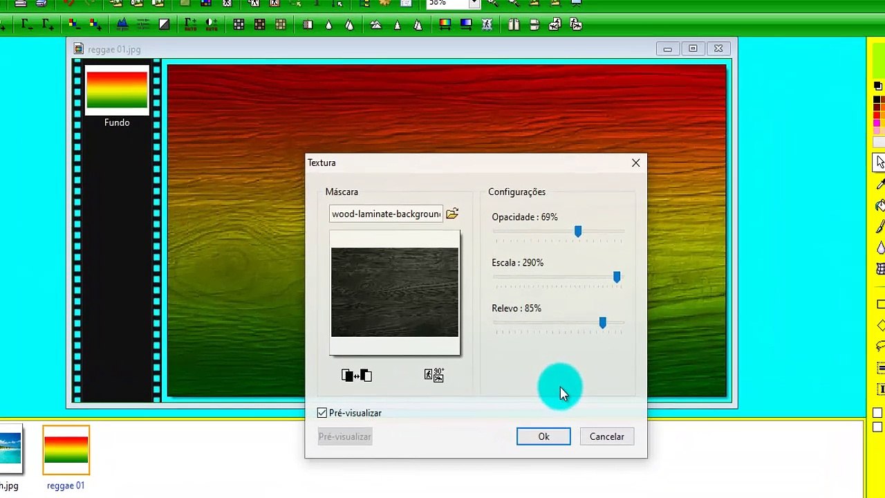Apply auto levels Gamma AUTO icon
Screen dimensions: 885x498
190,25
